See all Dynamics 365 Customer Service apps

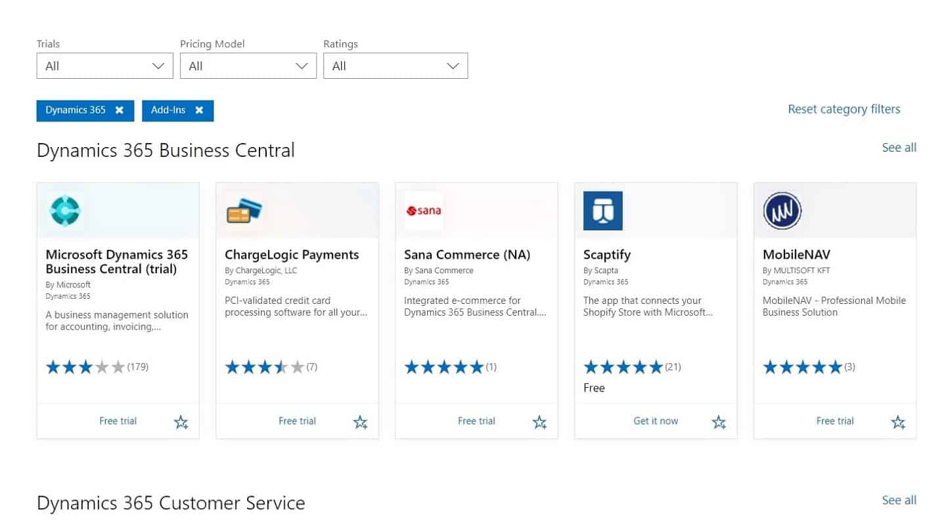point(899,500)
